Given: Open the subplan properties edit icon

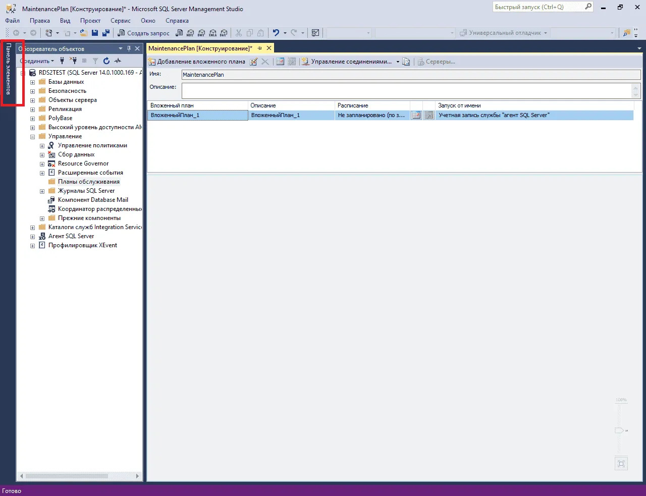Looking at the screenshot, I should click(254, 62).
